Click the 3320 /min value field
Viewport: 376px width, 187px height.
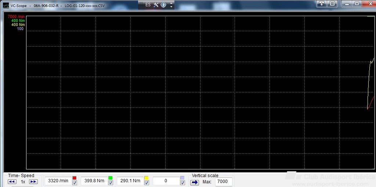coord(58,181)
